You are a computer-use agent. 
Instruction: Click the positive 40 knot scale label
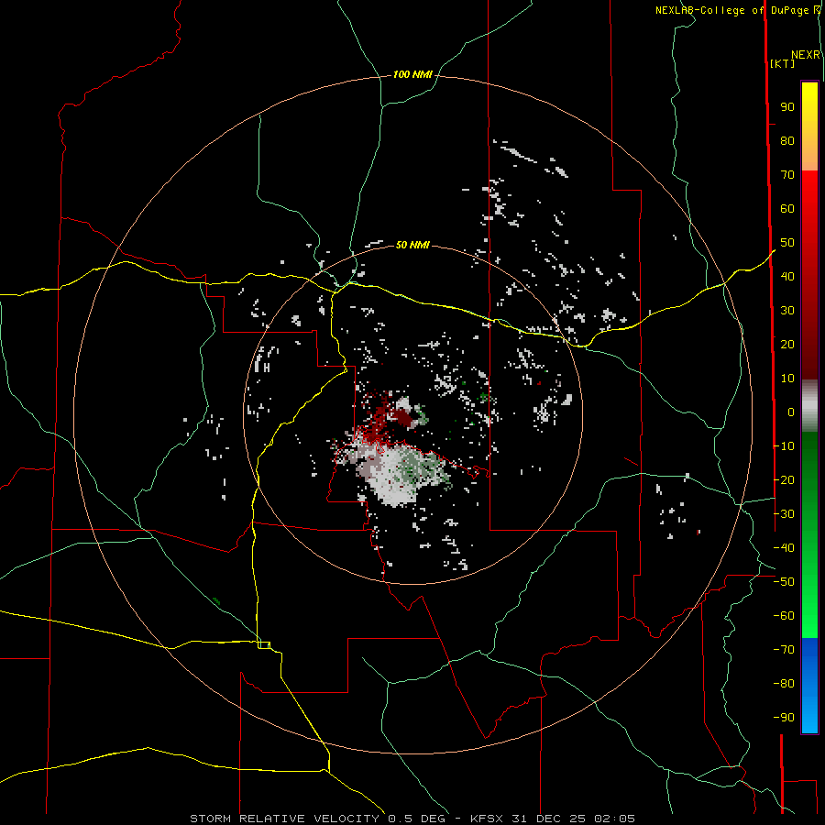[x=787, y=277]
